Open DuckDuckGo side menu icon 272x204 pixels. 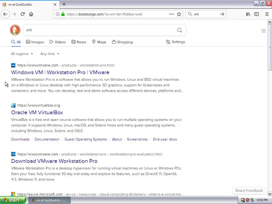coord(263,31)
